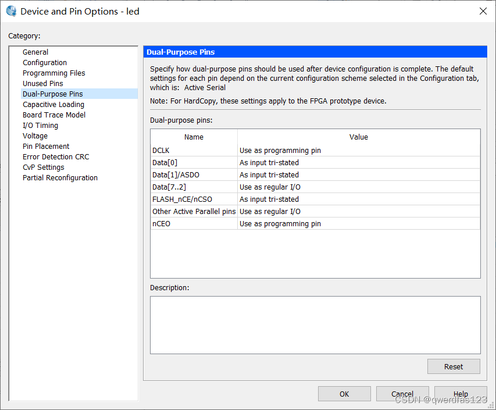Open Other Active Parallel pins value dropdown
Image resolution: width=496 pixels, height=410 pixels.
tap(359, 211)
